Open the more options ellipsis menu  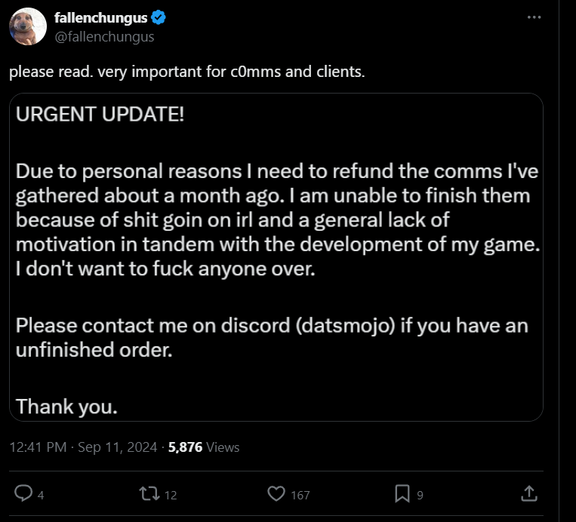[x=534, y=17]
